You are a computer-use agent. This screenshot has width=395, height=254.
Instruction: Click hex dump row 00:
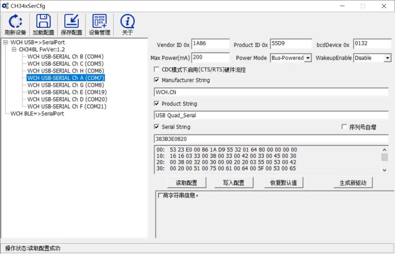[x=227, y=150]
